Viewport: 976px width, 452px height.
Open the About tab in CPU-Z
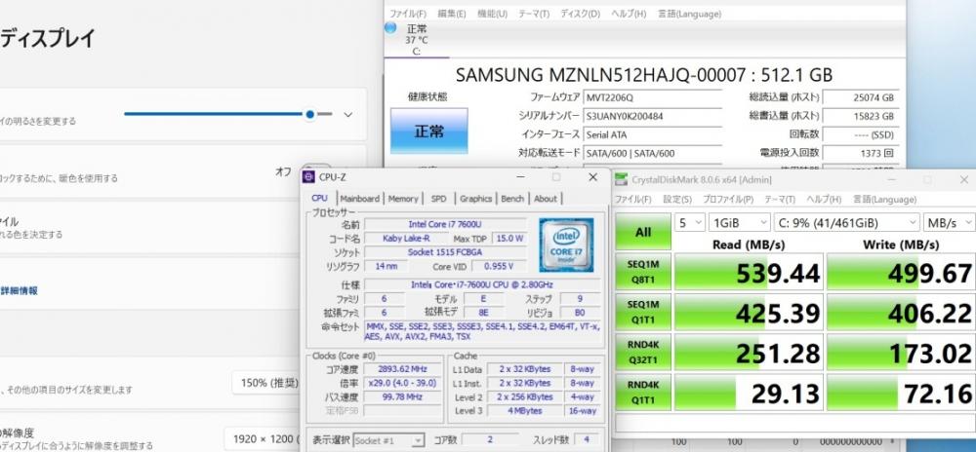point(546,199)
